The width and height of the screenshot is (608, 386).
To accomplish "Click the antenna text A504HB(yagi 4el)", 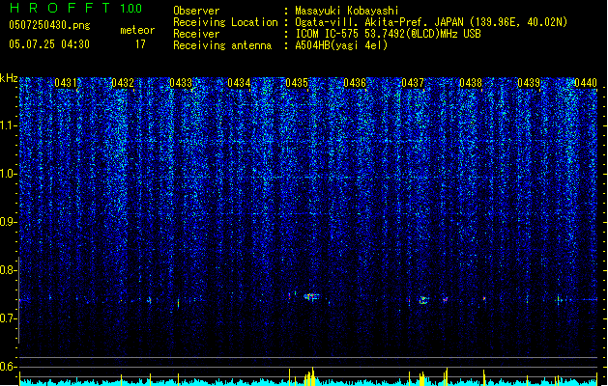I will coord(341,45).
